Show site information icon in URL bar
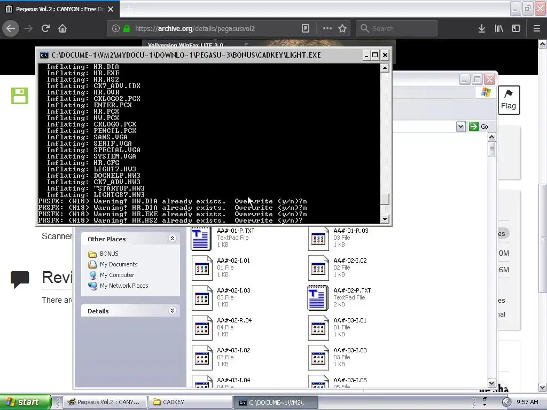This screenshot has width=547, height=410. pyautogui.click(x=116, y=28)
